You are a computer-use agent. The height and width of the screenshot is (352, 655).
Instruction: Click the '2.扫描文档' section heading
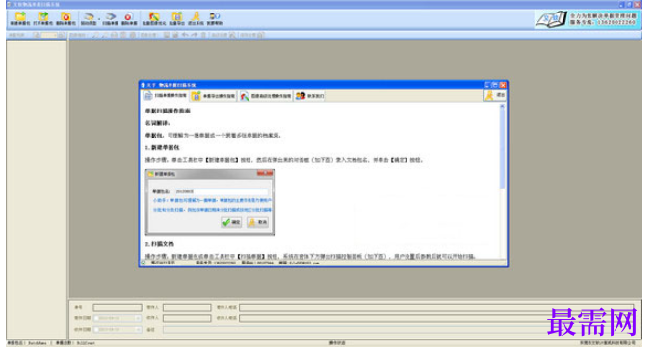click(160, 244)
